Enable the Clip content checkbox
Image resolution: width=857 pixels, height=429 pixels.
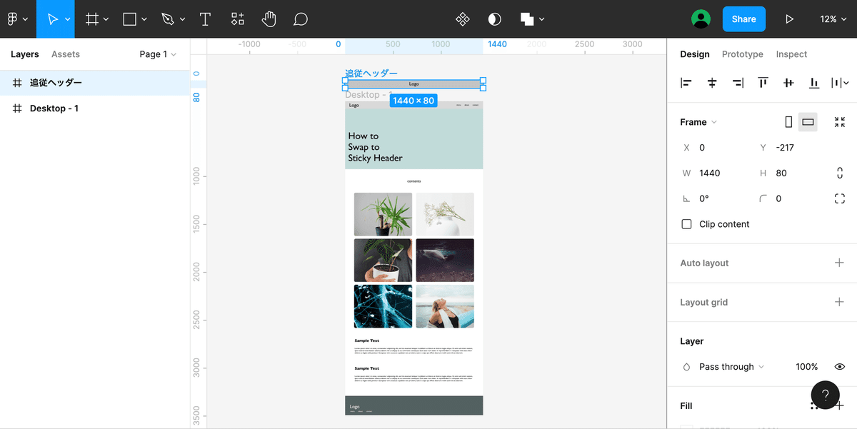686,224
